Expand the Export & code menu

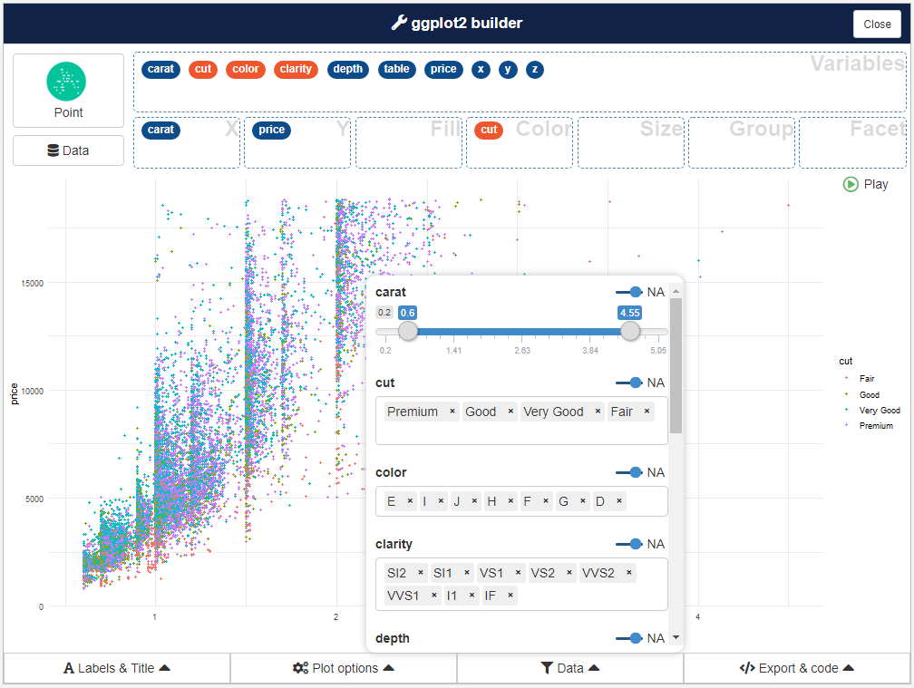(x=796, y=668)
